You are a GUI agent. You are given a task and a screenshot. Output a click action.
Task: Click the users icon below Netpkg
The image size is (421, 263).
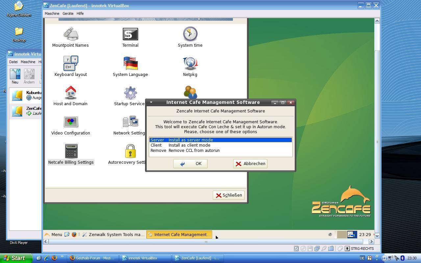coord(190,92)
